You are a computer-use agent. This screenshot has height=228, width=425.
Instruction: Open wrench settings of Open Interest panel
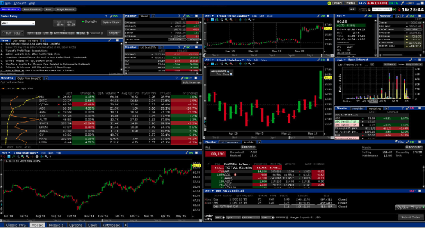coord(411,60)
